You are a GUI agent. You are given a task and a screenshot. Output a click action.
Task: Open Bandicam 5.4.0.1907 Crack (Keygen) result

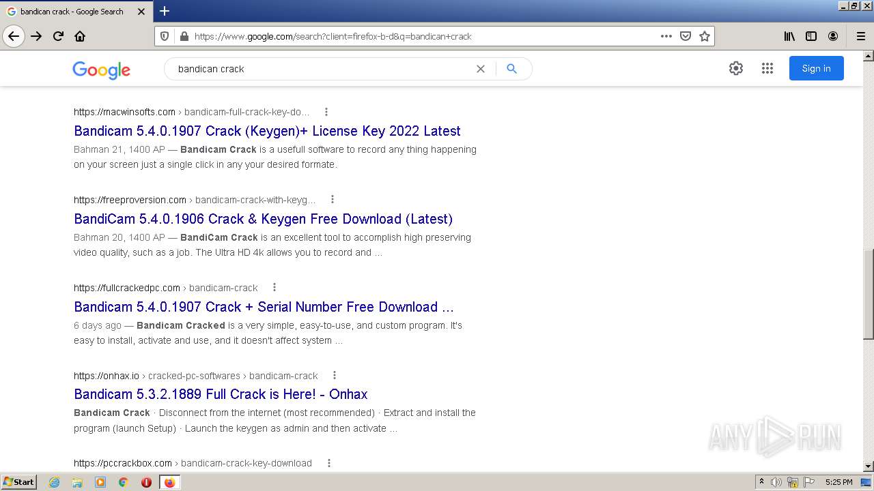(267, 131)
